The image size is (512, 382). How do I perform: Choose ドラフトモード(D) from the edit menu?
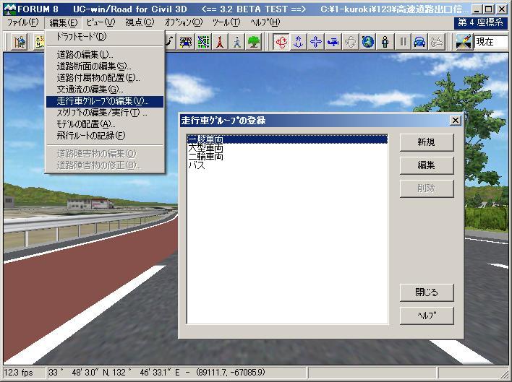[x=104, y=37]
